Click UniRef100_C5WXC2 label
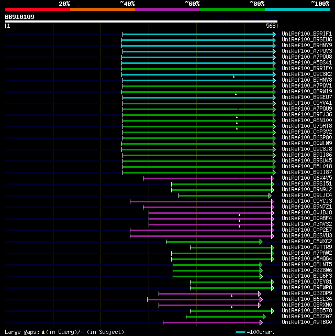335x336 pixels. point(307,241)
